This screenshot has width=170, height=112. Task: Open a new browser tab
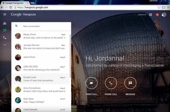[x=33, y=3]
